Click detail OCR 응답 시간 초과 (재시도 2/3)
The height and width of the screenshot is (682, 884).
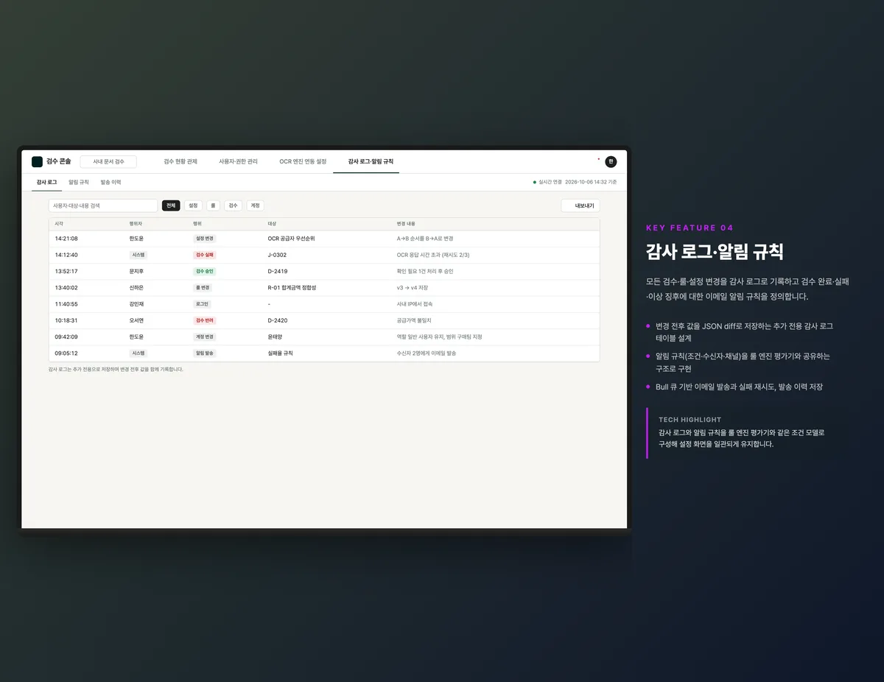coord(433,255)
